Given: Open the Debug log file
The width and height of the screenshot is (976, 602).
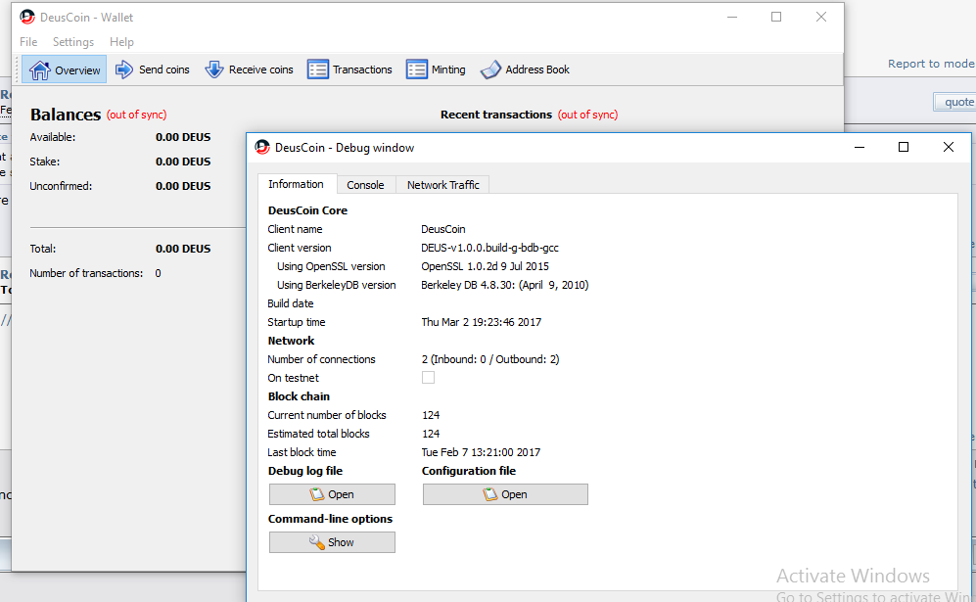Looking at the screenshot, I should 332,494.
